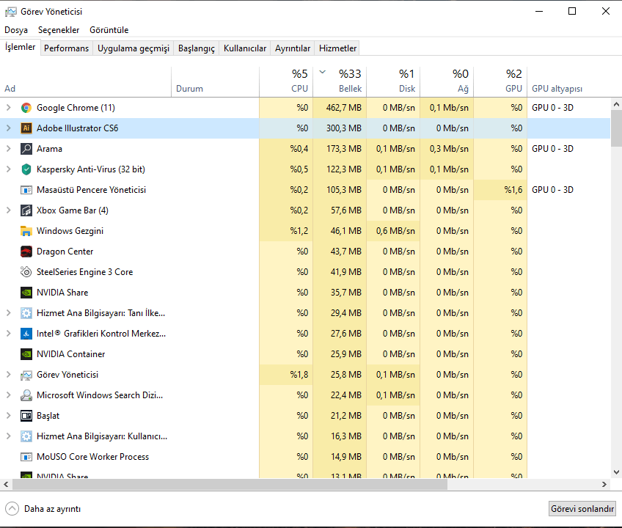Expand the Google Chrome (11) process group
Image resolution: width=622 pixels, height=528 pixels.
click(x=8, y=108)
